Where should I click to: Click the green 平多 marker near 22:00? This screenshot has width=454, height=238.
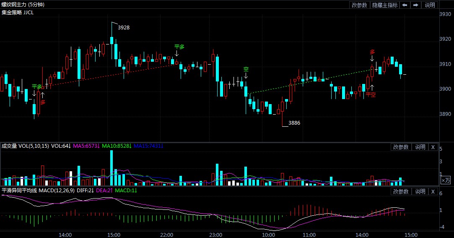(x=179, y=47)
